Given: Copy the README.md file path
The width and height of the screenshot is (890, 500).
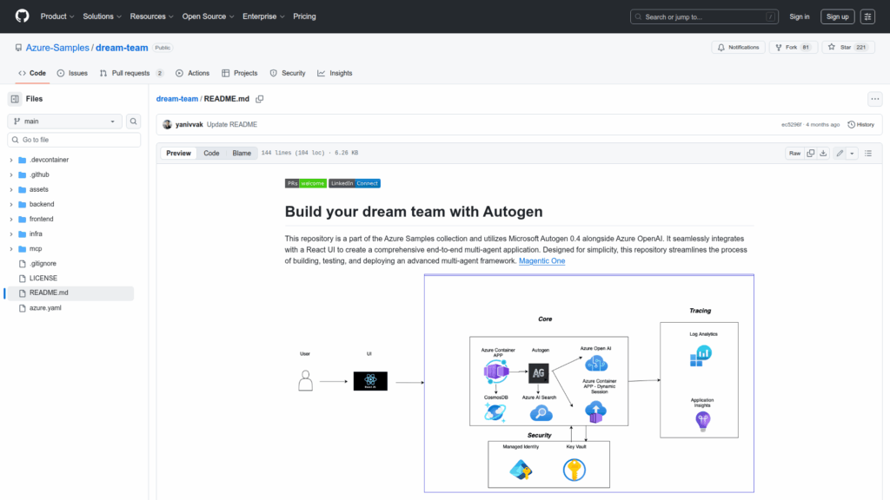Looking at the screenshot, I should pos(259,99).
